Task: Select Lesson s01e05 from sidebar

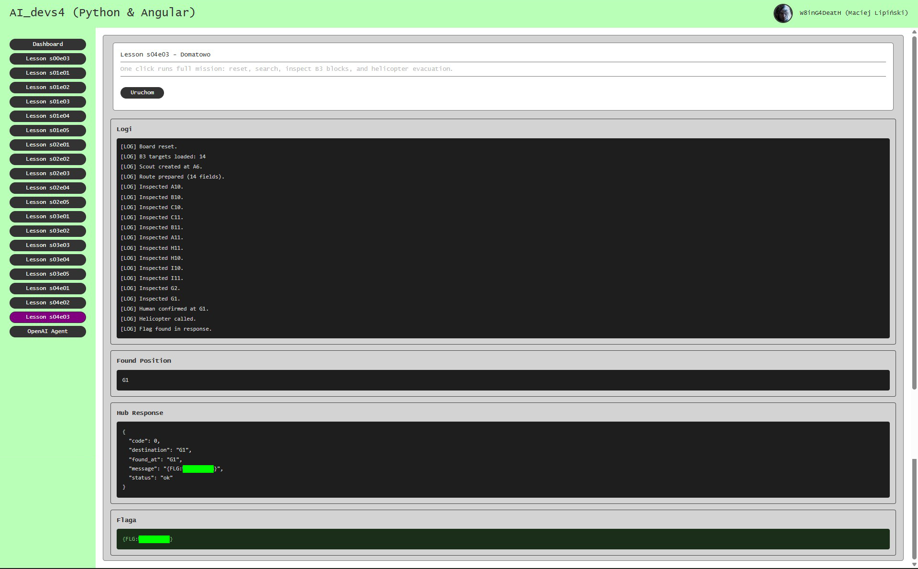Action: pos(48,130)
